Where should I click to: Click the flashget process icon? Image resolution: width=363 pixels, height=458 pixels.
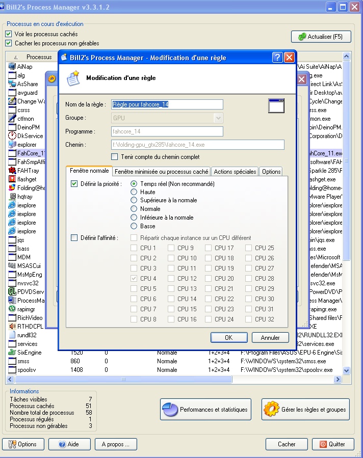click(12, 179)
